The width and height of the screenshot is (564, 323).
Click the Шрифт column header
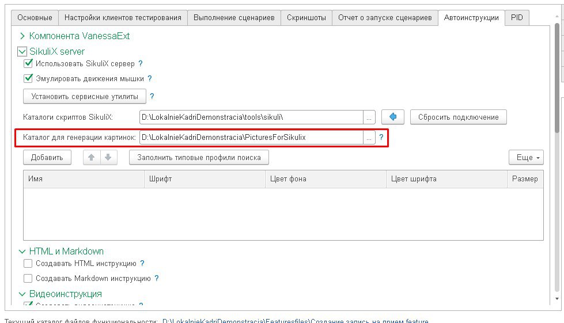point(205,179)
